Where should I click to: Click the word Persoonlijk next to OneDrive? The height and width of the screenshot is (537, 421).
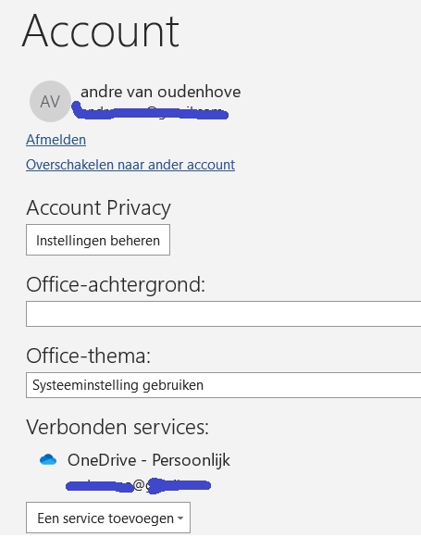pos(191,460)
